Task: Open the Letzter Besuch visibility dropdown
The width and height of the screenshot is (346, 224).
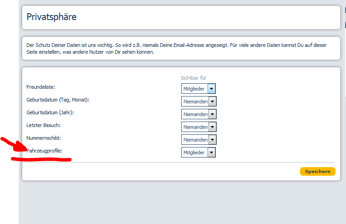Action: [212, 127]
